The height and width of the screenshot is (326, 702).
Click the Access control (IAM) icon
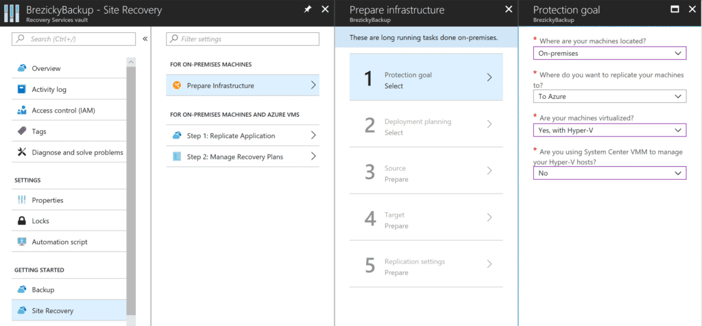[21, 110]
